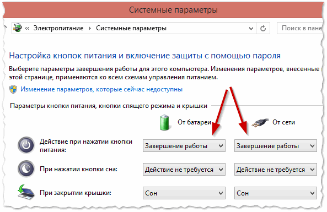
Task: Click the power plug icon
Action: click(x=260, y=123)
